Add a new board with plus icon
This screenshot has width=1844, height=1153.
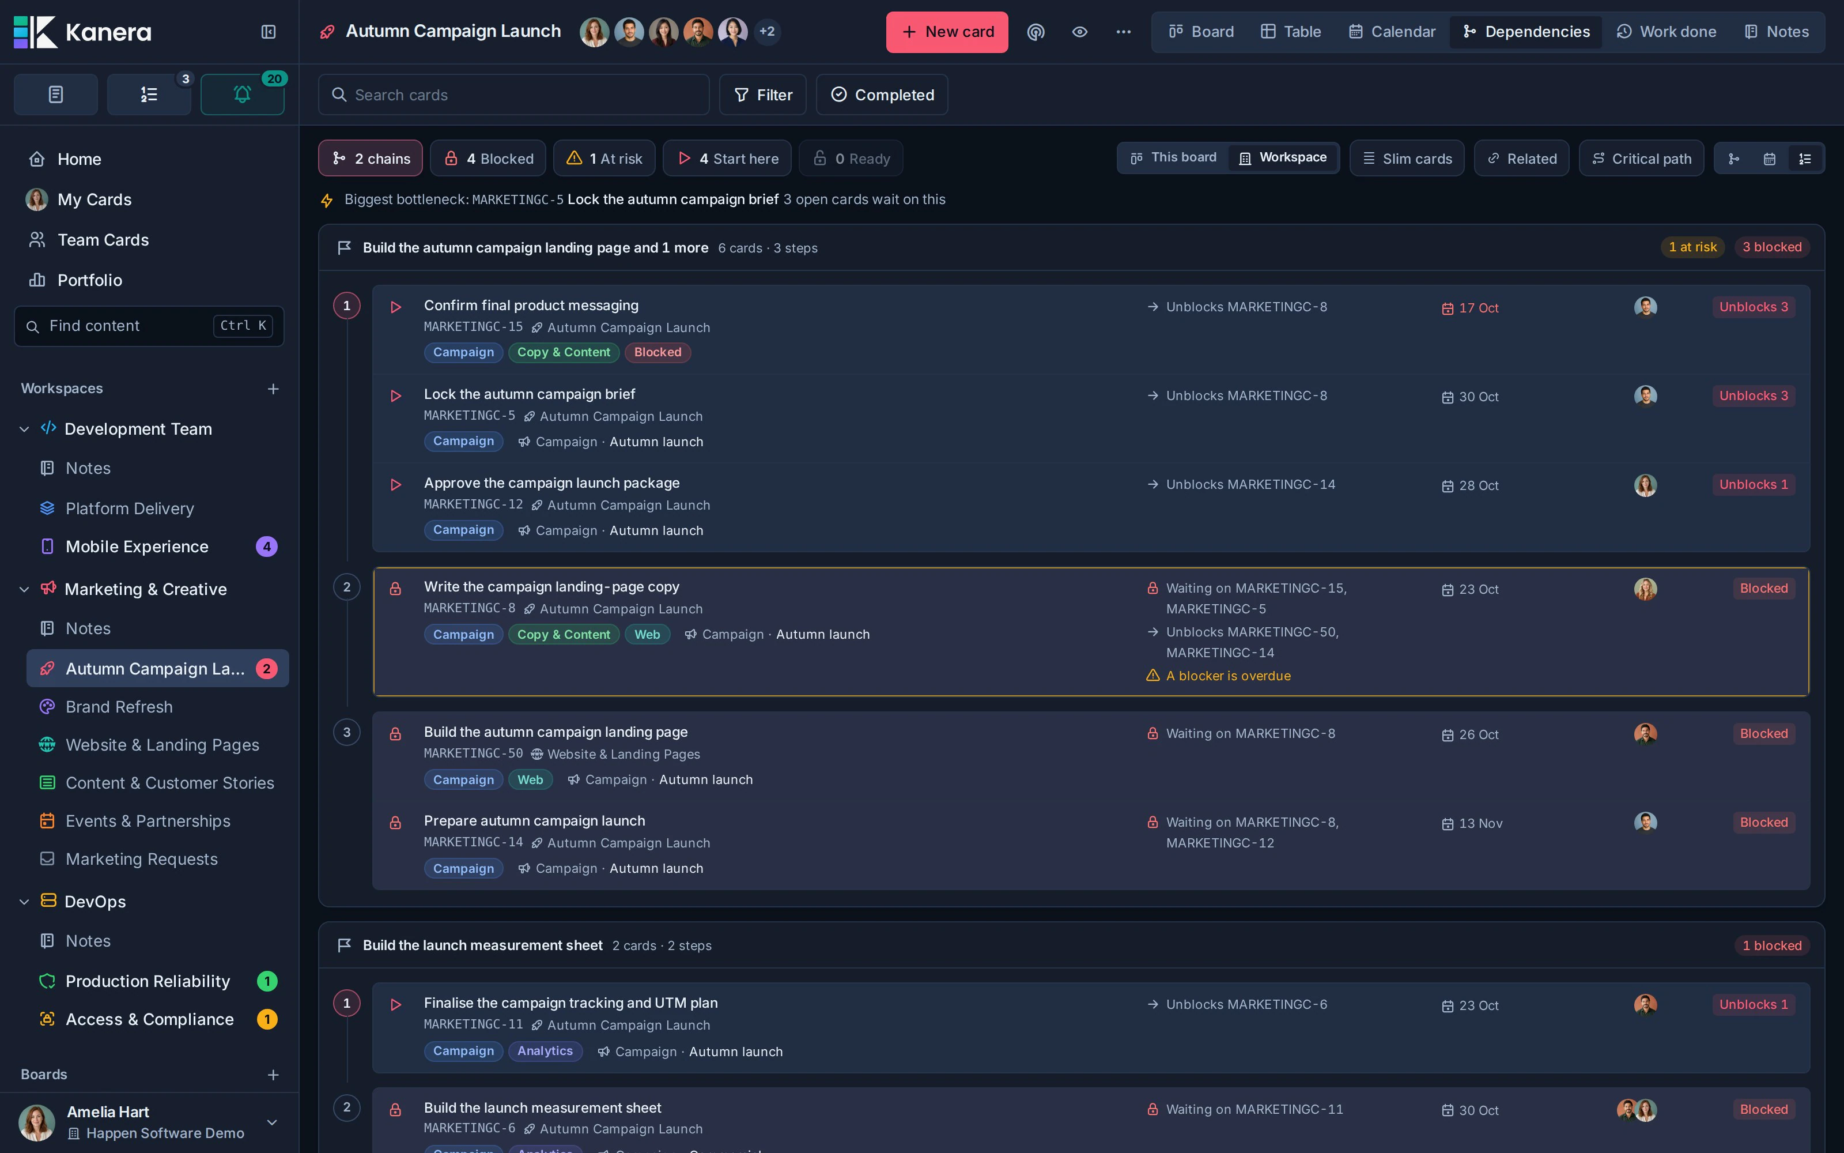[x=273, y=1075]
